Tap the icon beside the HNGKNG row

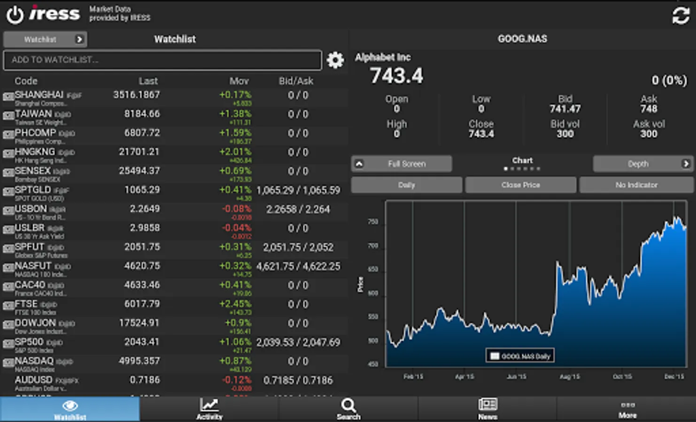coord(8,153)
